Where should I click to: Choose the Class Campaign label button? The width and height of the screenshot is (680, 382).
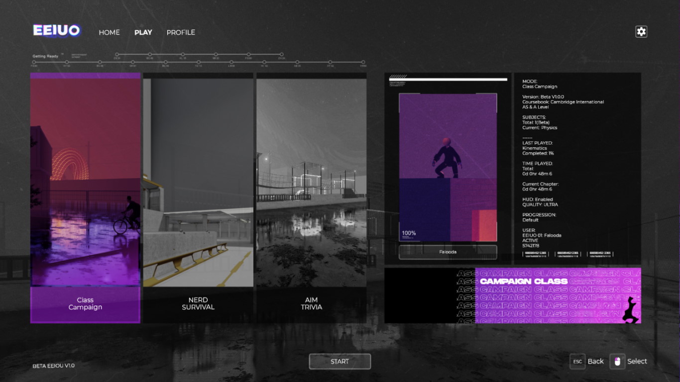click(85, 304)
